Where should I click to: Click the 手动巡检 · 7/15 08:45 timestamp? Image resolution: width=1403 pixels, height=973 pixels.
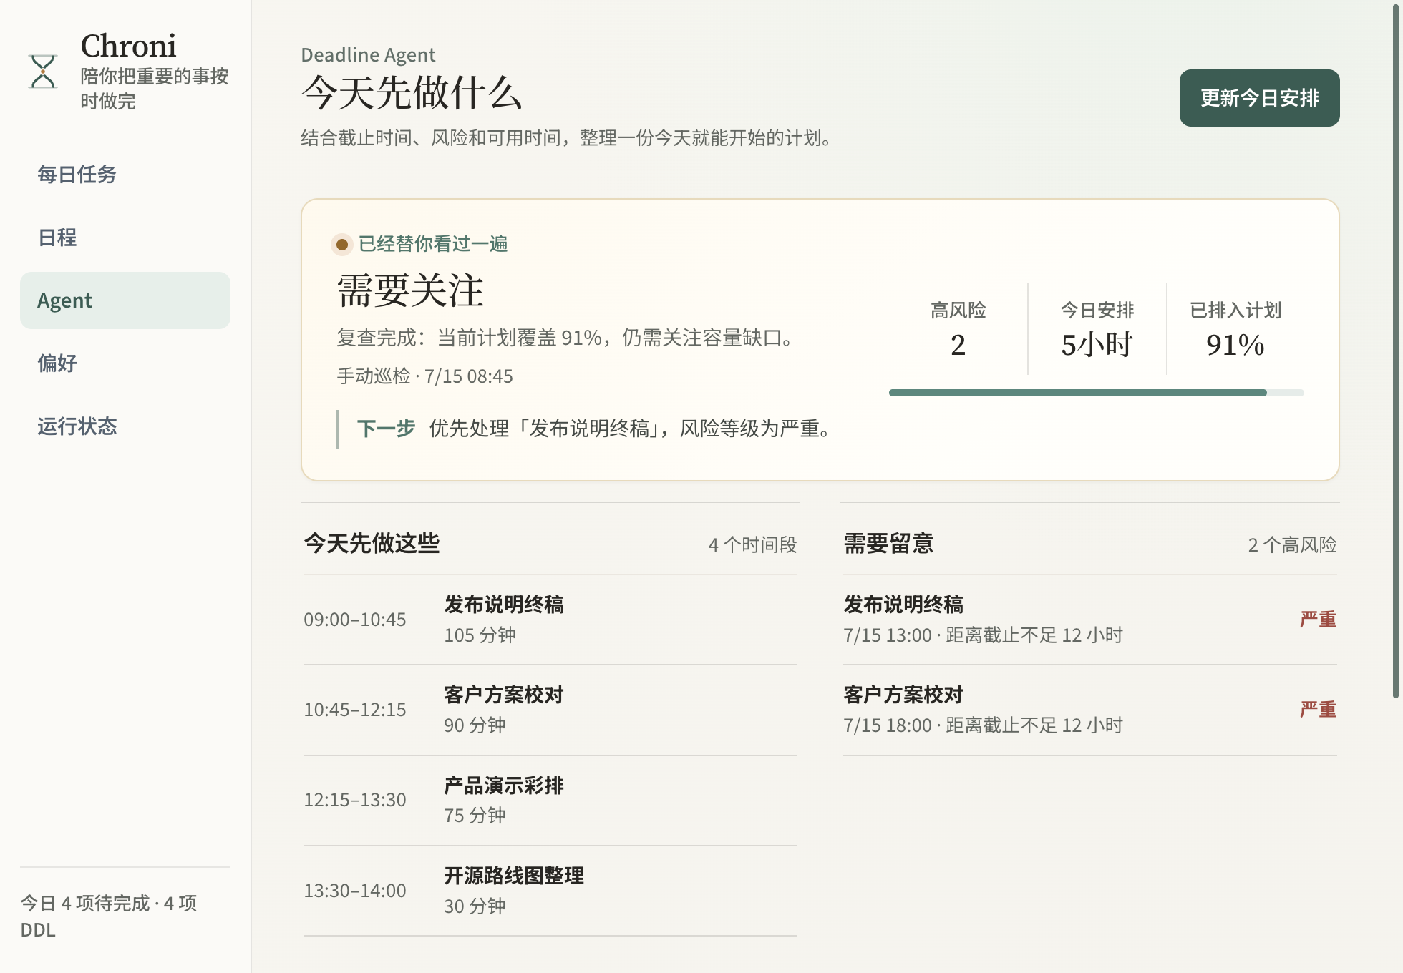point(425,376)
